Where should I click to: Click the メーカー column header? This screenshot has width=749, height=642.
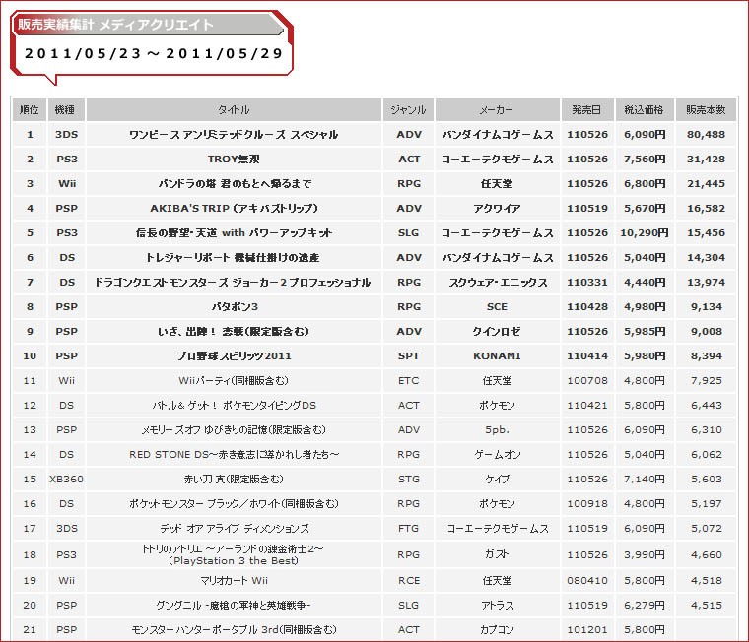497,109
